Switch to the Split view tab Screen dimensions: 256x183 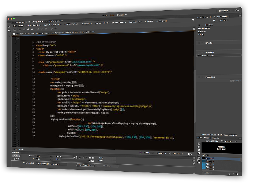point(113,15)
